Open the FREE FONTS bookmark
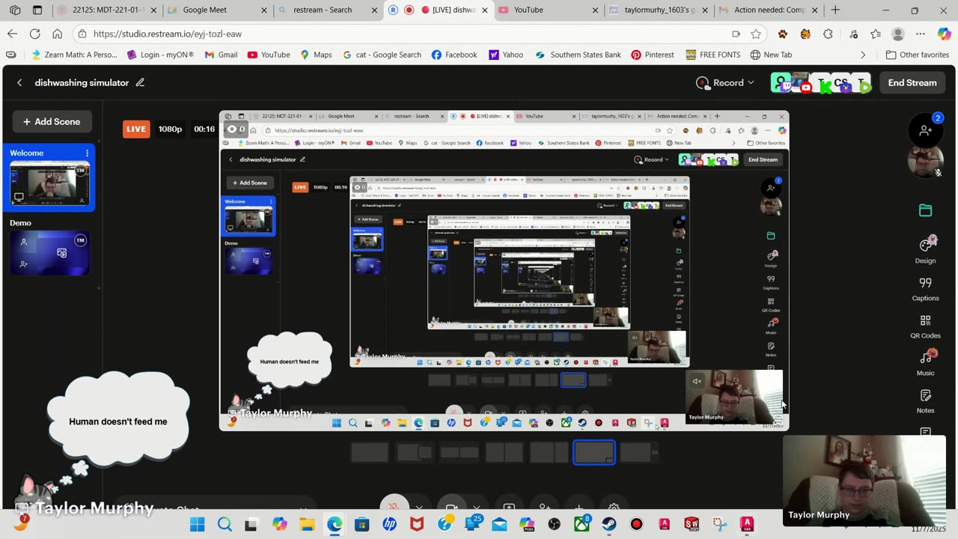Viewport: 958px width, 539px height. 712,55
